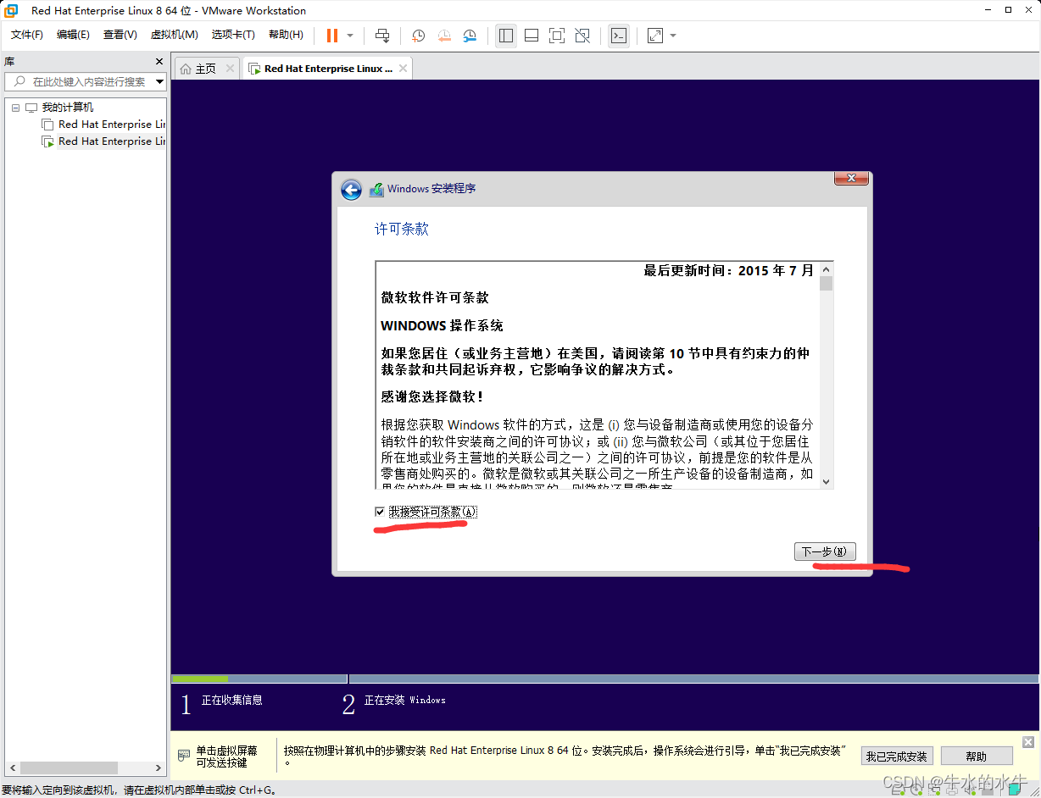Toggle the library sidebar view icon
The width and height of the screenshot is (1041, 798).
click(506, 36)
